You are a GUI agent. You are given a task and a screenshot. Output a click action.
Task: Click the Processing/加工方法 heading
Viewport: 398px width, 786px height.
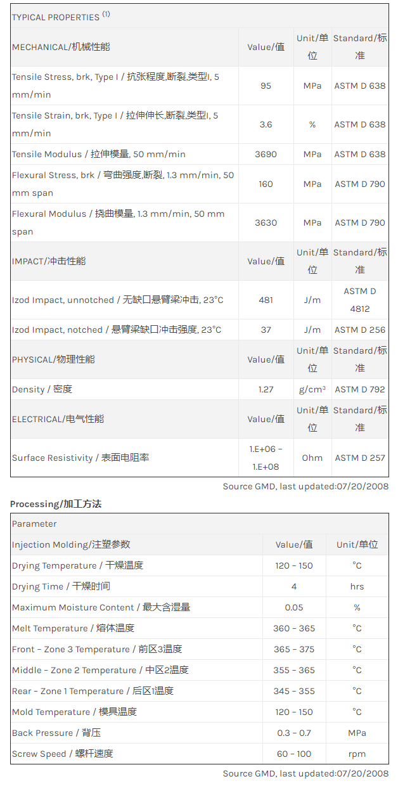[x=56, y=504]
